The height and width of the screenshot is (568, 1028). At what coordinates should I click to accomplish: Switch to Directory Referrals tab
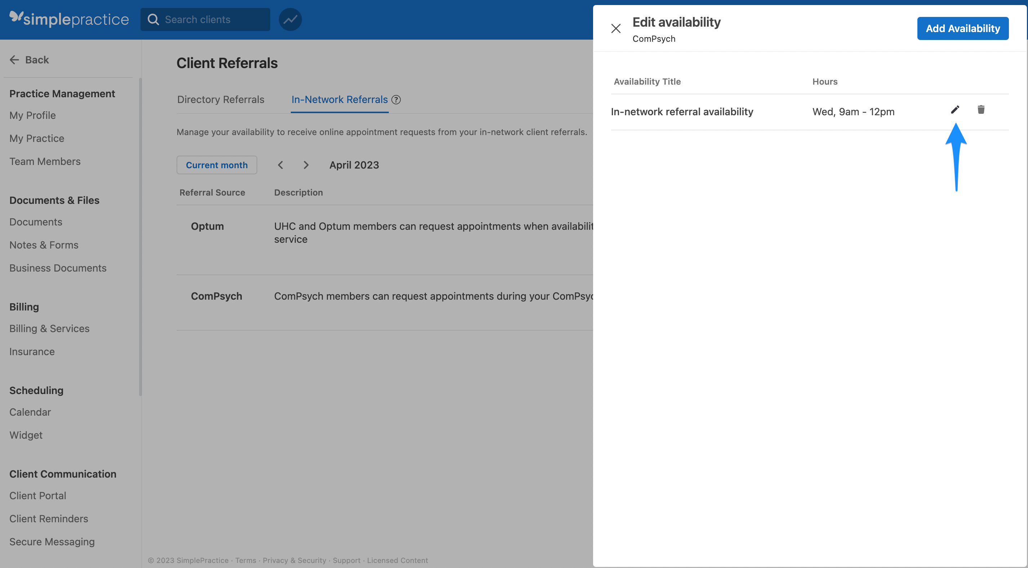[x=221, y=99]
